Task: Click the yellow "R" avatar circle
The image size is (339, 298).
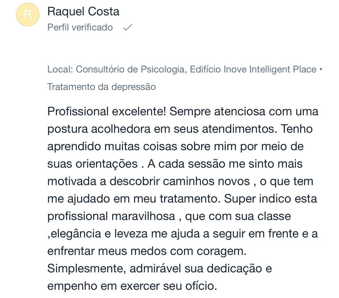Action: tap(28, 15)
